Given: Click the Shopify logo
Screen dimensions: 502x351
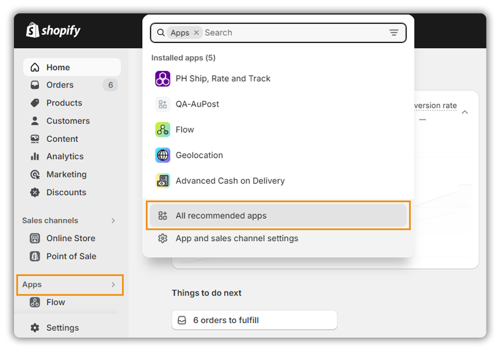Looking at the screenshot, I should [53, 30].
